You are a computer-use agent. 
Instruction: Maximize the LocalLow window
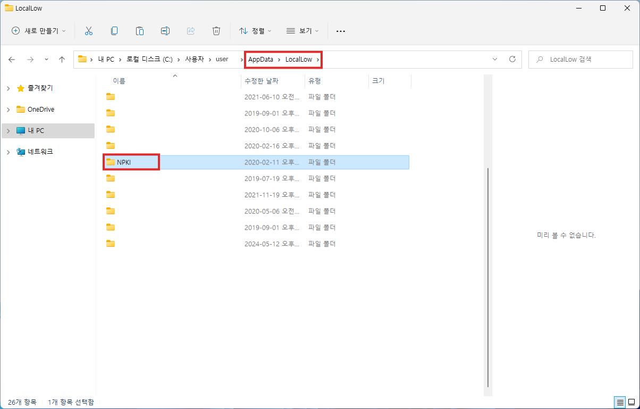pos(602,8)
